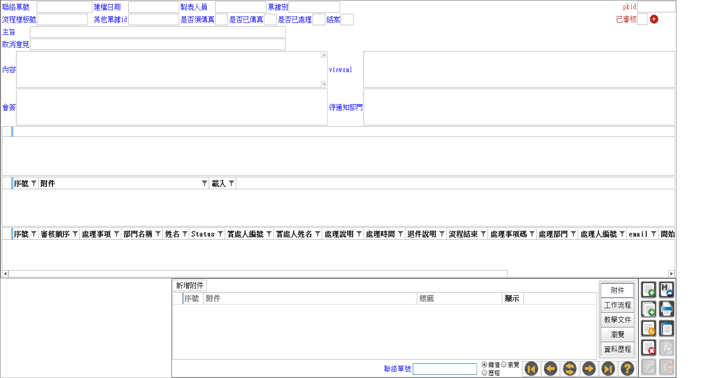Click the modify document wrench icon
Screen dimensions: 728x378
pos(648,328)
